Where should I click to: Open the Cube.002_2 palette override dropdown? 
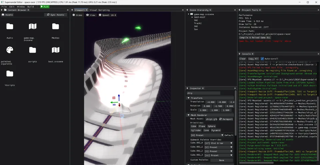[218, 151]
